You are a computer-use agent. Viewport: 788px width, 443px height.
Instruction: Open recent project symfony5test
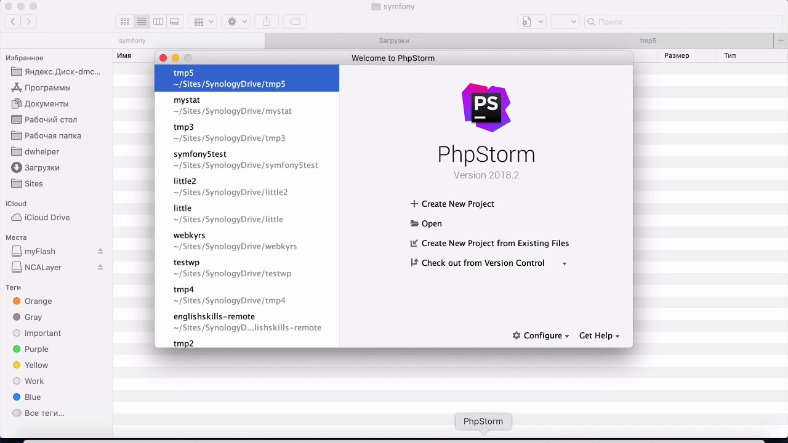coord(247,159)
